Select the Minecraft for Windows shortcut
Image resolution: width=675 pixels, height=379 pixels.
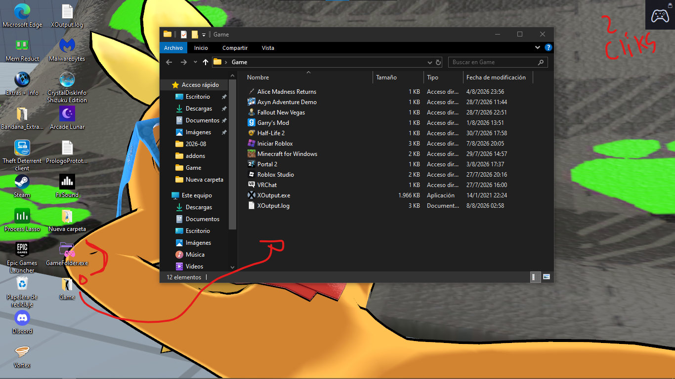coord(287,154)
